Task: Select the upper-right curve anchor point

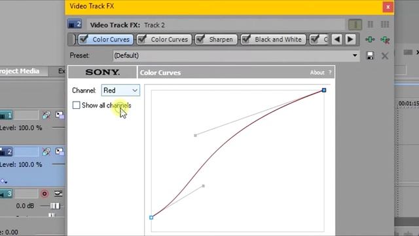Action: (324, 90)
